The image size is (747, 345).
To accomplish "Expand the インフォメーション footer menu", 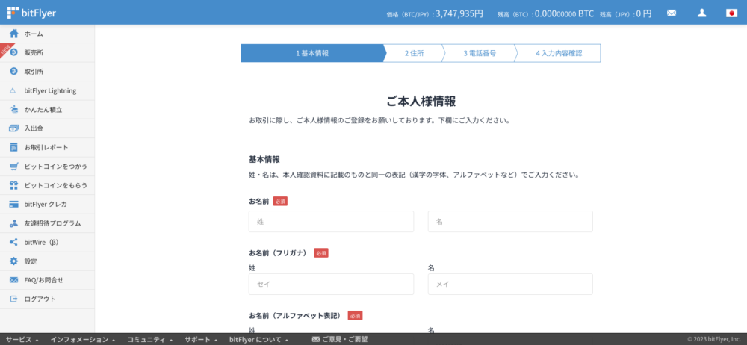I will pos(82,339).
